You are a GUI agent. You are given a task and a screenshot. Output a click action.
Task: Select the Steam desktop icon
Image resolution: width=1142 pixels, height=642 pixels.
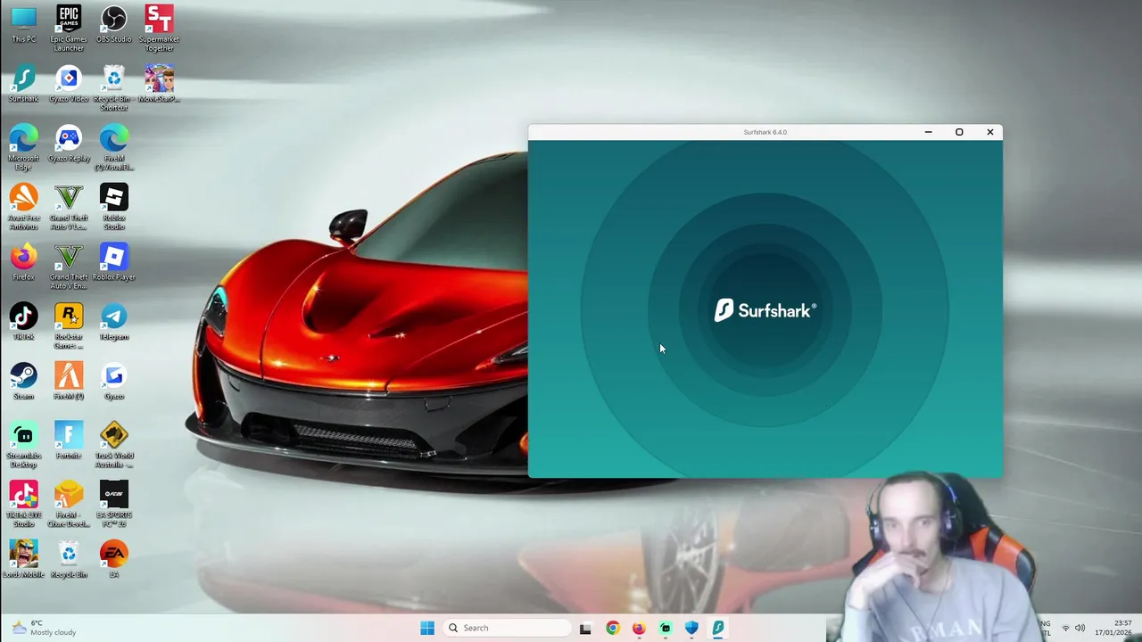[x=23, y=382]
